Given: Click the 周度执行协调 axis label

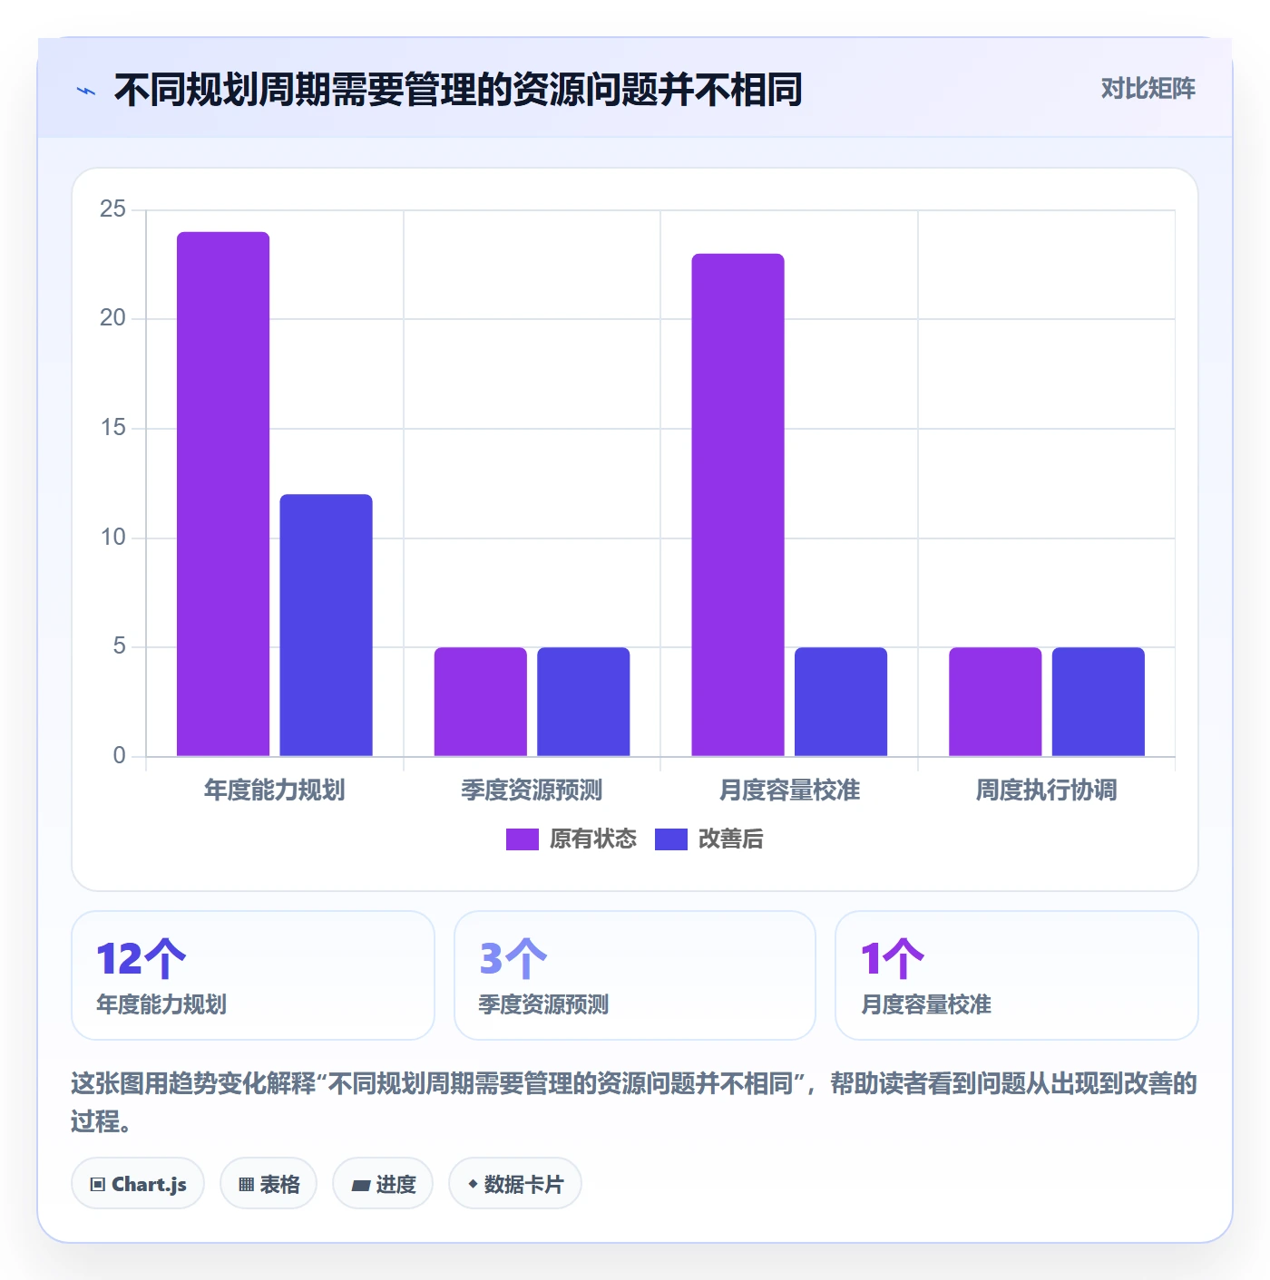Looking at the screenshot, I should pos(1046,790).
